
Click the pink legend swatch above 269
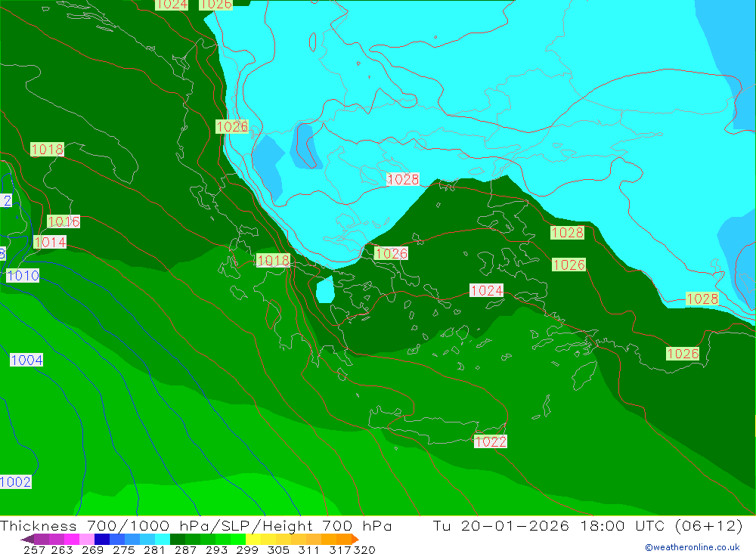click(86, 539)
